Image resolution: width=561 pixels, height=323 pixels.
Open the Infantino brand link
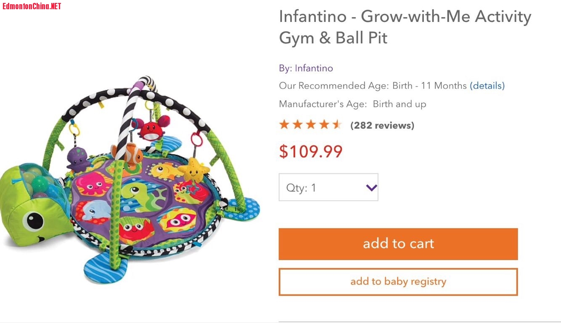(314, 68)
